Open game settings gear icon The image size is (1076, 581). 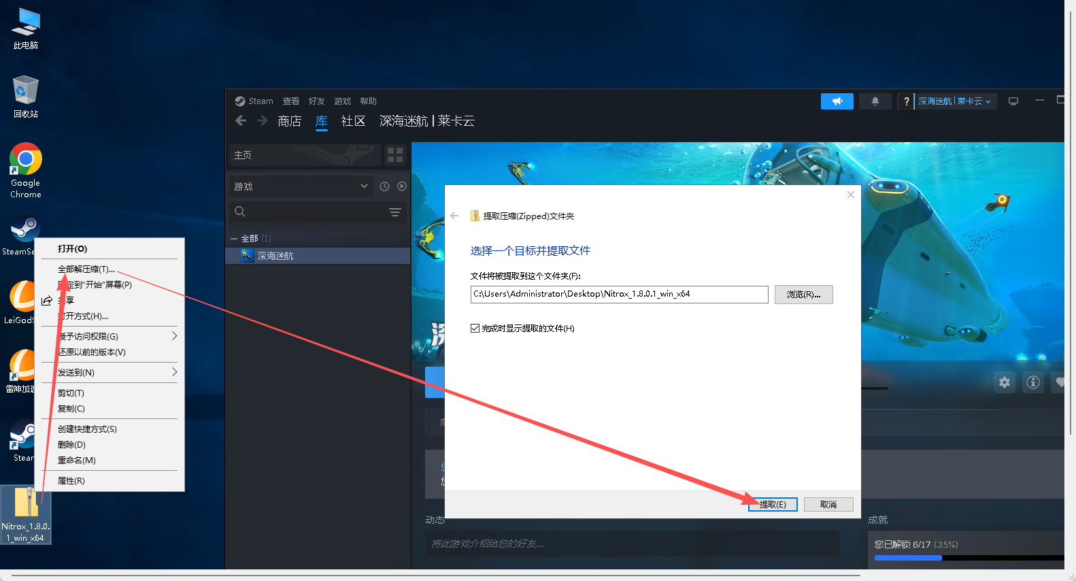(1004, 382)
